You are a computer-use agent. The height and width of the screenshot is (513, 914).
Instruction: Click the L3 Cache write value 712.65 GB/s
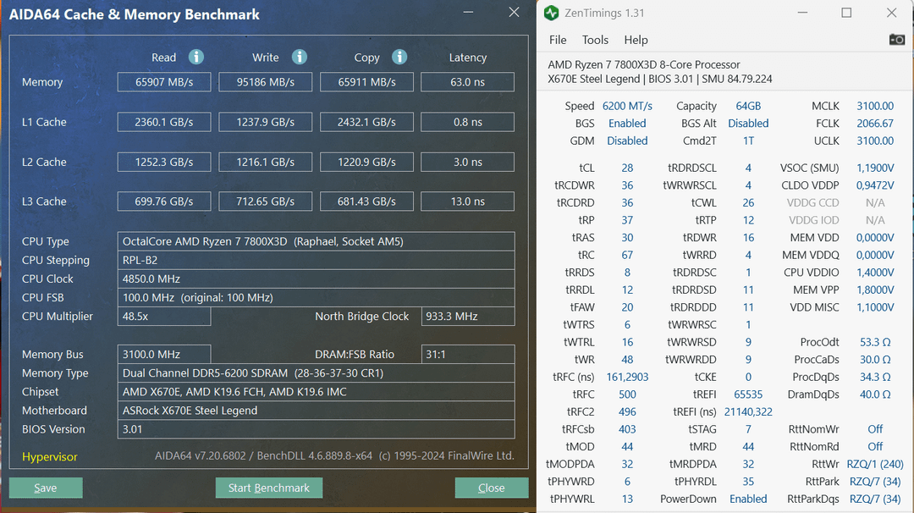[265, 201]
